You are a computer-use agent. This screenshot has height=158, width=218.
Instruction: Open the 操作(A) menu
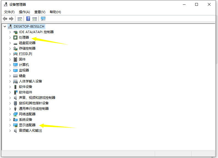click(x=24, y=12)
